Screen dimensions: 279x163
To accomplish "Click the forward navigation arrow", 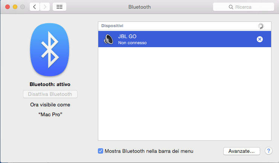I will point(45,7).
